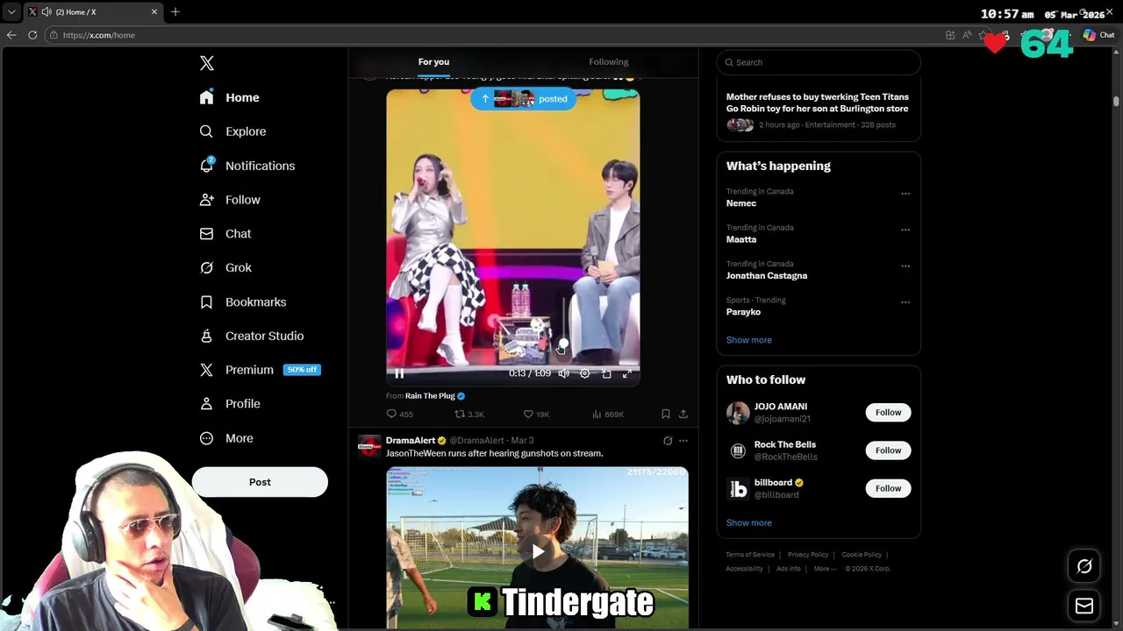Follow Rock The Bells

(888, 450)
